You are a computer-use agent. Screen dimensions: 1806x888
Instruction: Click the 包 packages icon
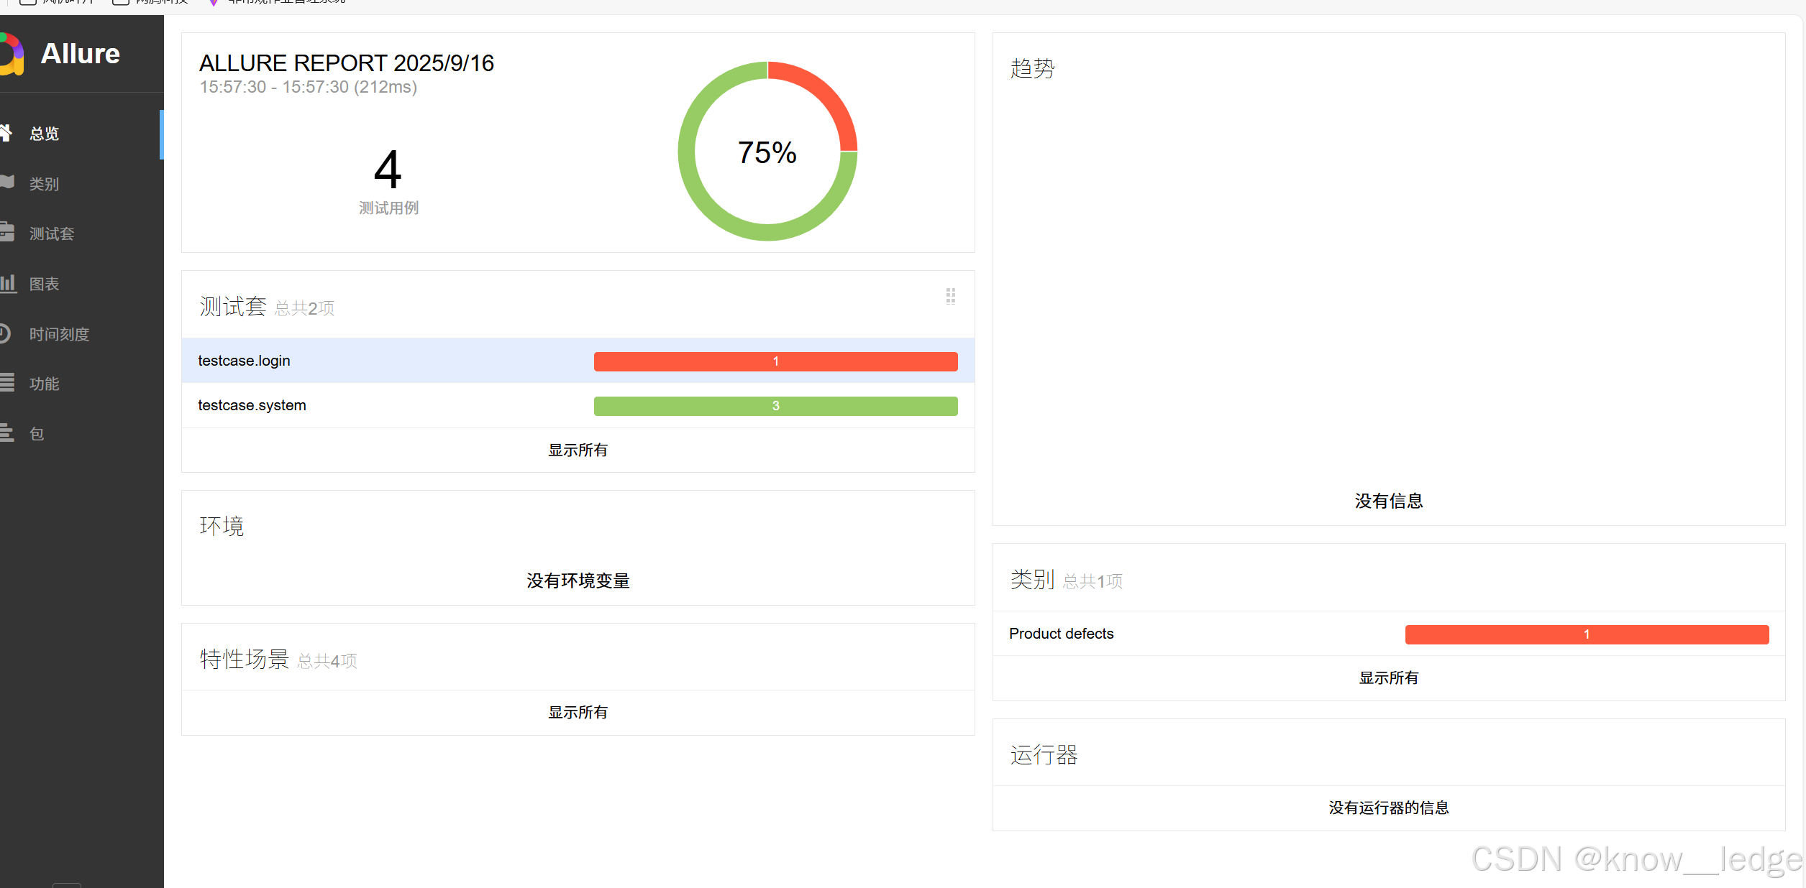[7, 433]
